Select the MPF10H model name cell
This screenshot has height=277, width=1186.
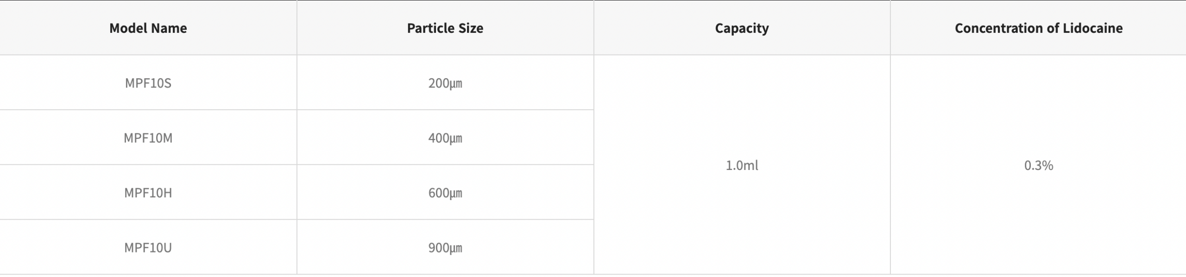pos(148,193)
